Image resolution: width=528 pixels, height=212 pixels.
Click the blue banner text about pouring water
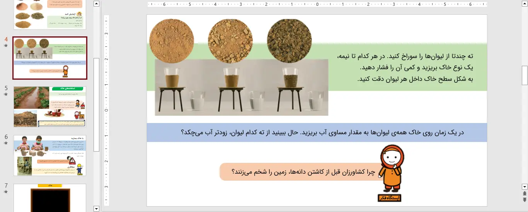tap(317, 133)
